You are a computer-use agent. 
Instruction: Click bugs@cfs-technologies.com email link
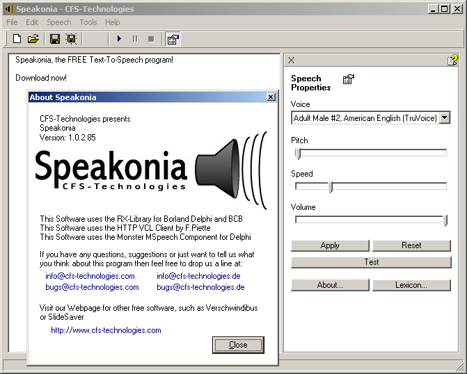click(x=92, y=287)
